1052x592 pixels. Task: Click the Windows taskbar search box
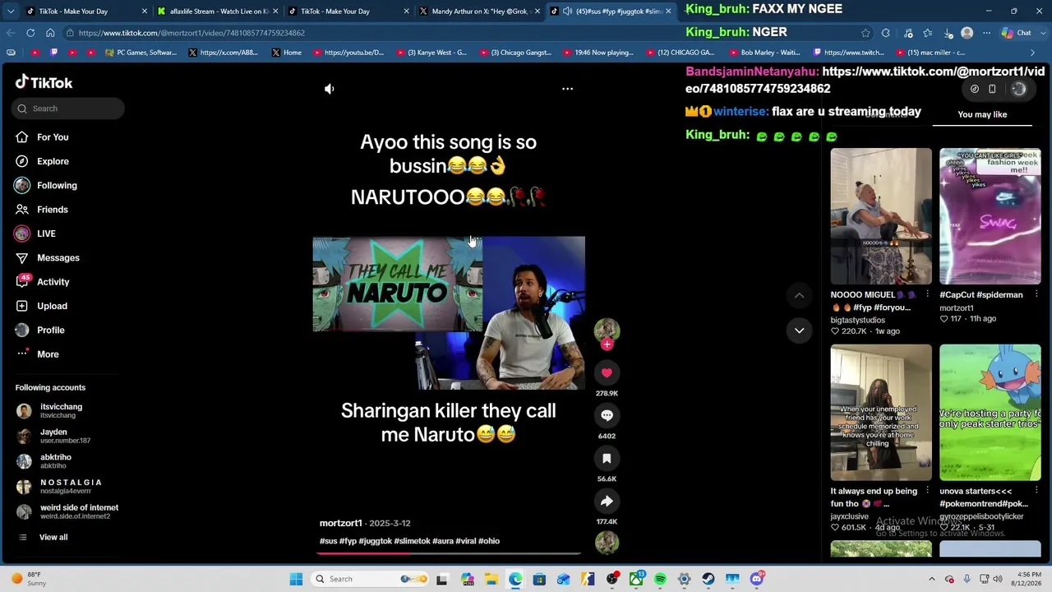coord(371,579)
